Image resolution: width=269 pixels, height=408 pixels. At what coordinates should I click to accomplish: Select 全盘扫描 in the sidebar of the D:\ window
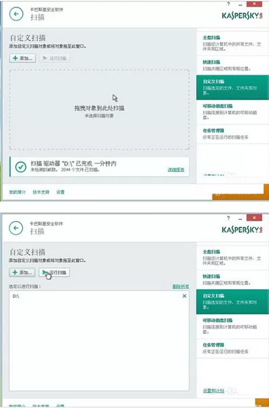click(x=233, y=257)
